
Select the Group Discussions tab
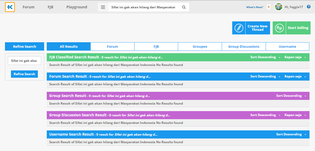click(x=244, y=46)
